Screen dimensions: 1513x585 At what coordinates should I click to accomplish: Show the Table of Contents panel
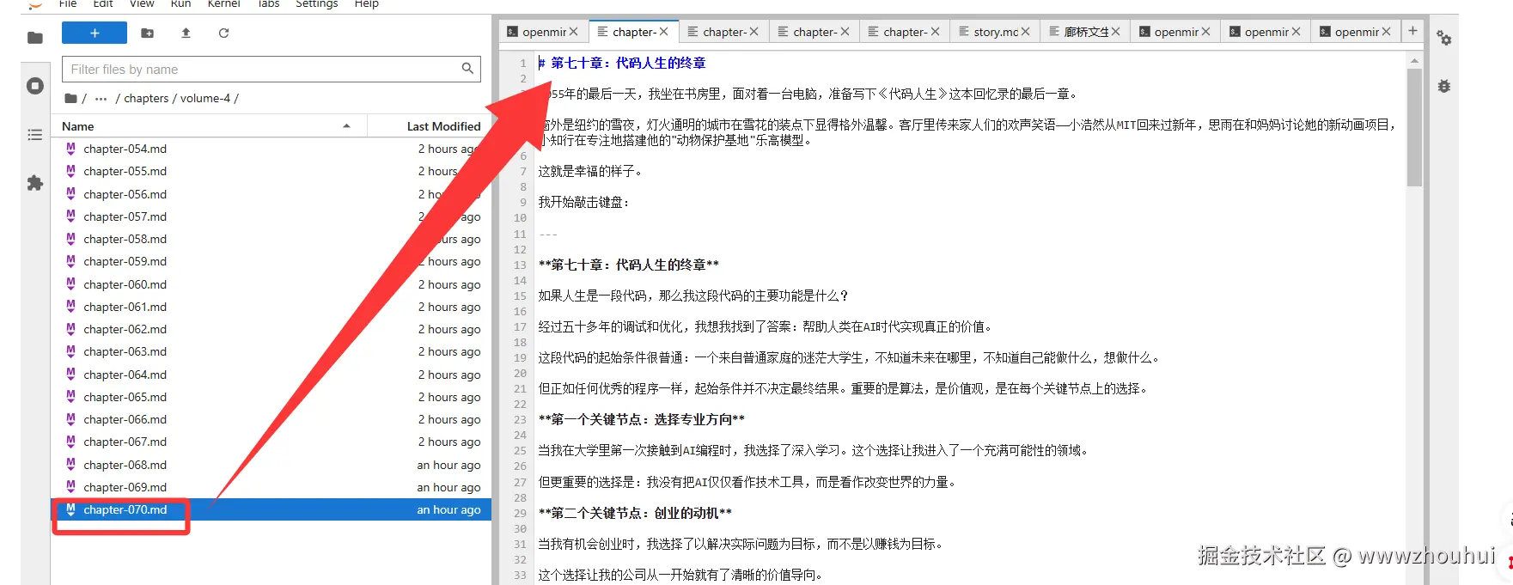point(34,135)
